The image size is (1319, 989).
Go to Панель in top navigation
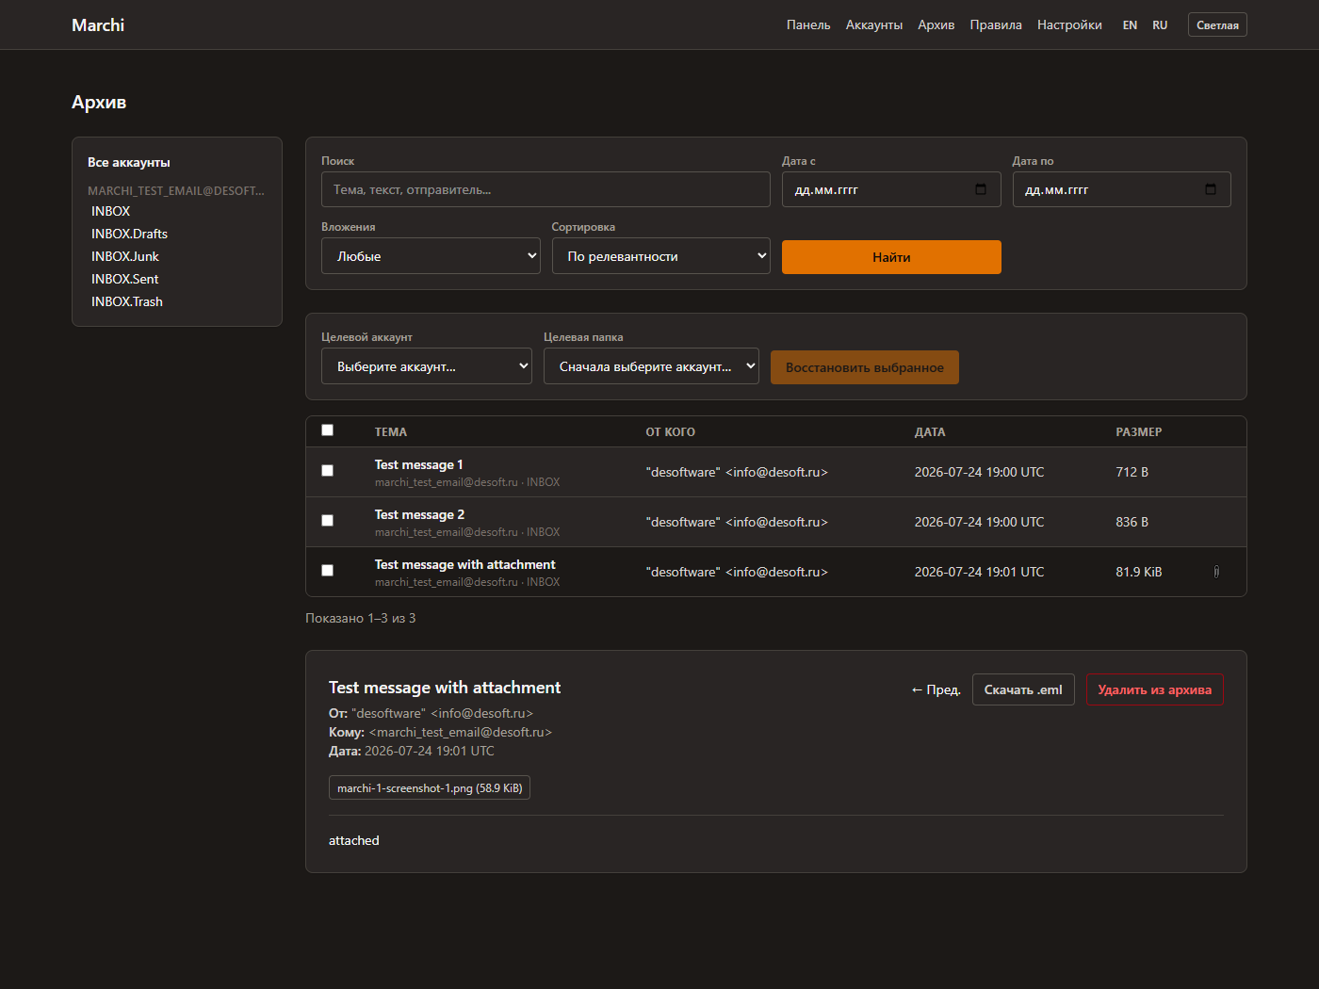[808, 24]
